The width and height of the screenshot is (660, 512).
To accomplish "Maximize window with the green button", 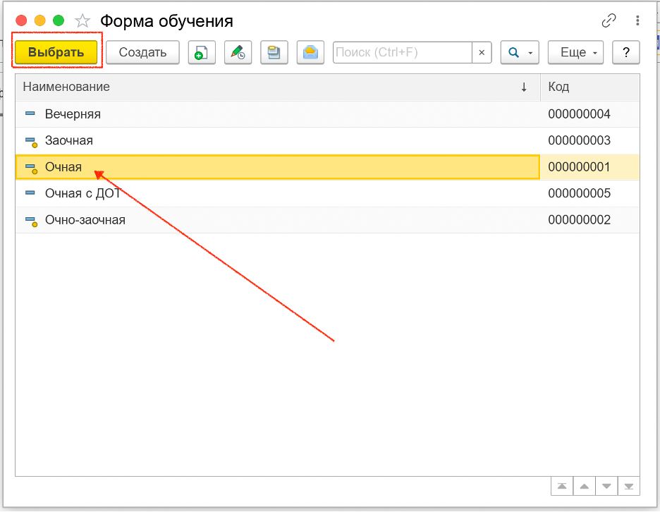I will pos(59,20).
